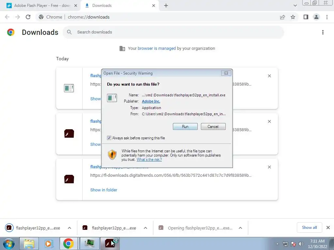
Task: Remove the second download entry from list
Action: point(269,121)
